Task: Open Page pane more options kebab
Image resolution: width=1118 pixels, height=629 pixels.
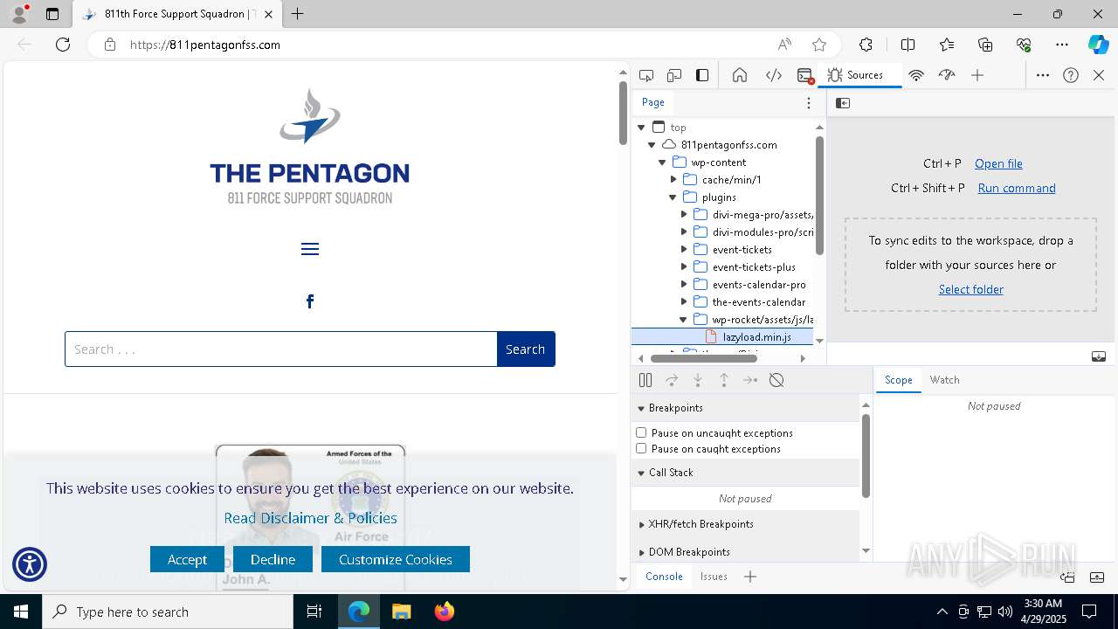Action: point(809,103)
